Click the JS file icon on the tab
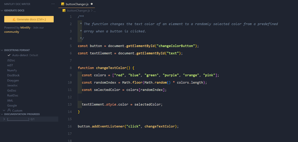The image size is (298, 142). coord(63,4)
